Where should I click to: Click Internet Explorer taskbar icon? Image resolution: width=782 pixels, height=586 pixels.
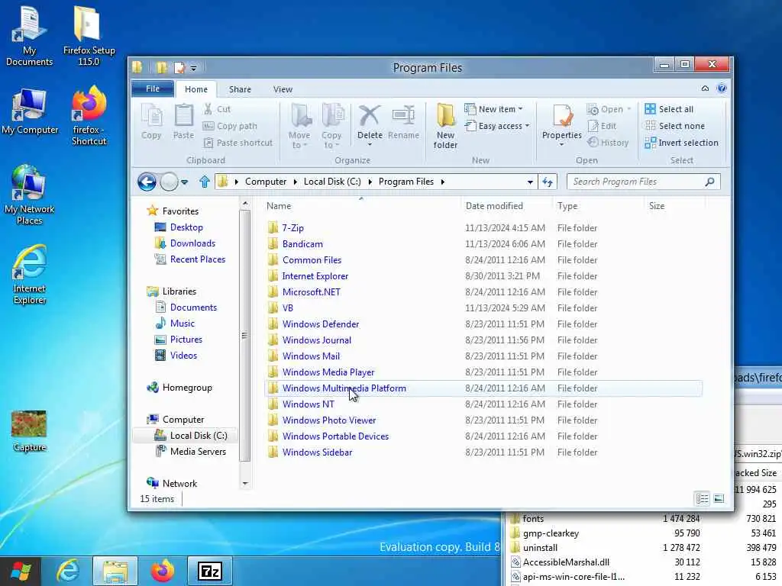click(x=68, y=571)
